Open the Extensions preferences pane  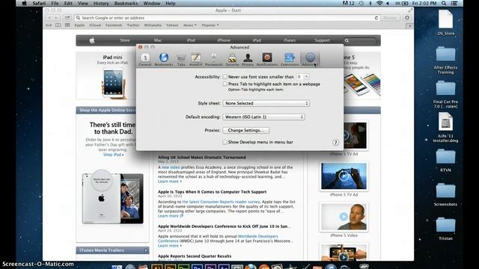[290, 60]
